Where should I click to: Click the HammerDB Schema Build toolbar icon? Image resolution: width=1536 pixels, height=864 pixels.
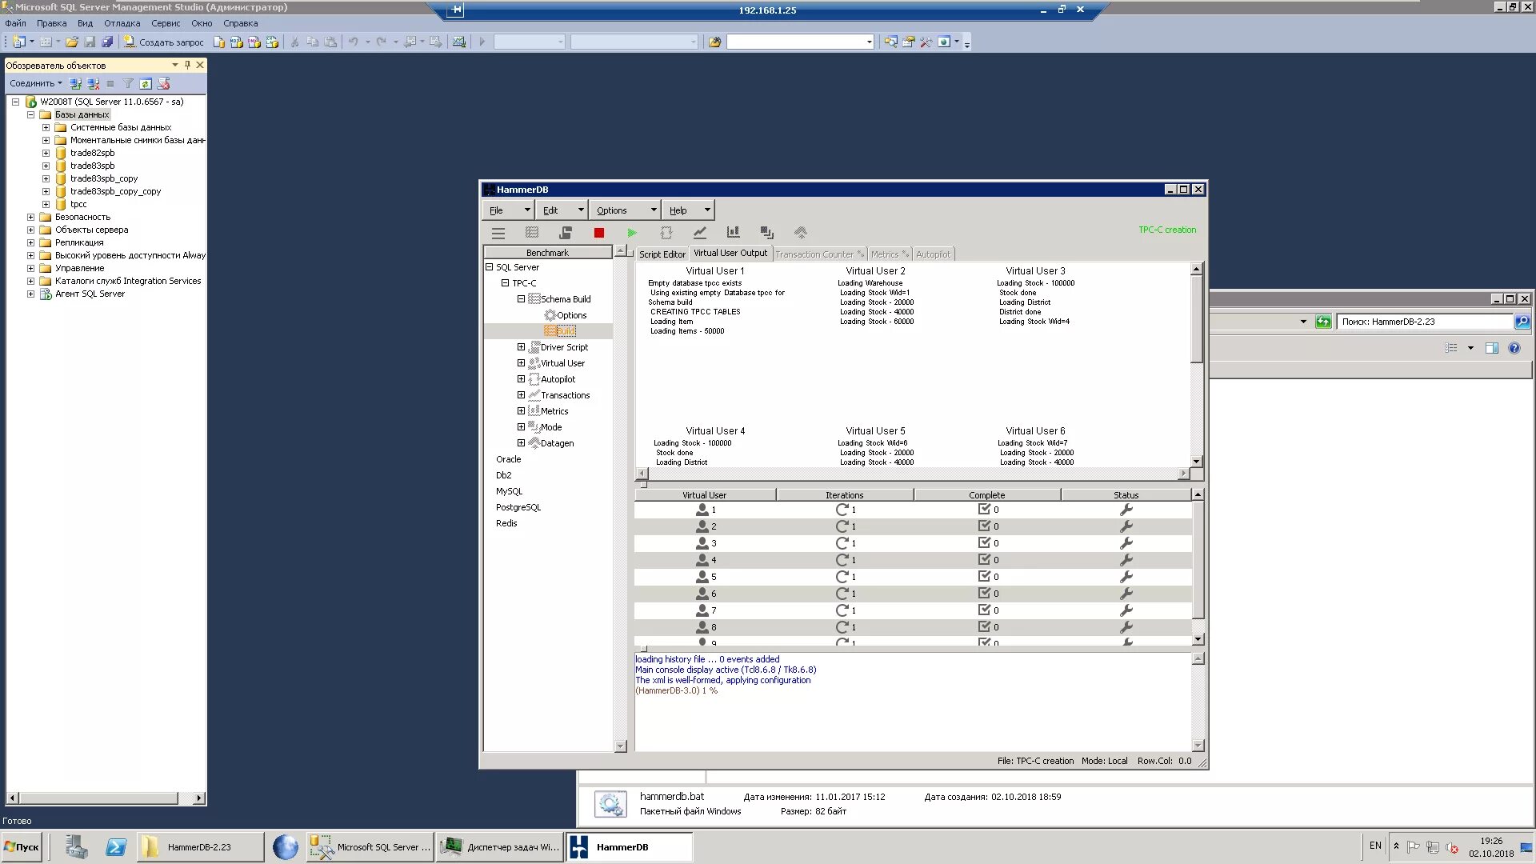point(532,233)
